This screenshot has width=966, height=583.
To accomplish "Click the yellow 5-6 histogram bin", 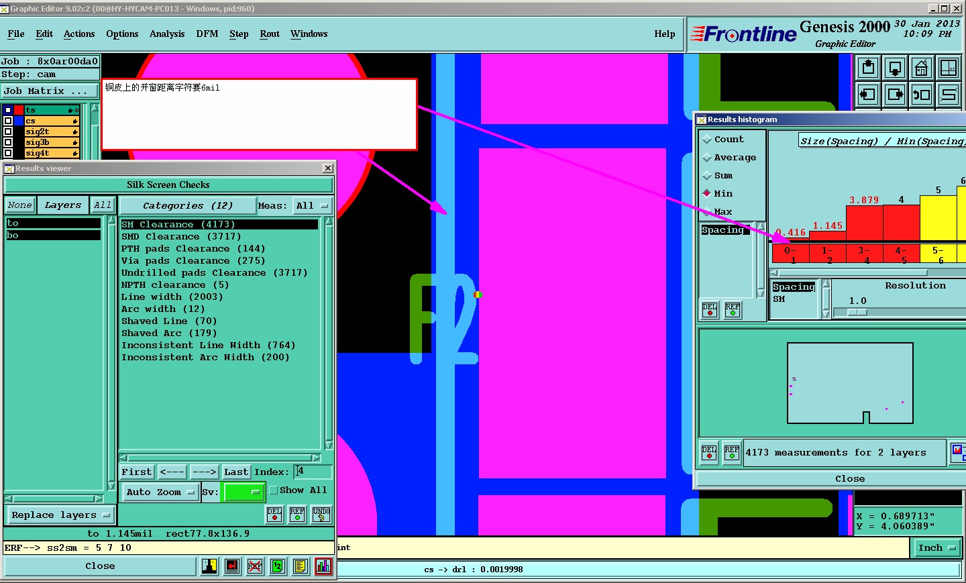I will pos(938,253).
